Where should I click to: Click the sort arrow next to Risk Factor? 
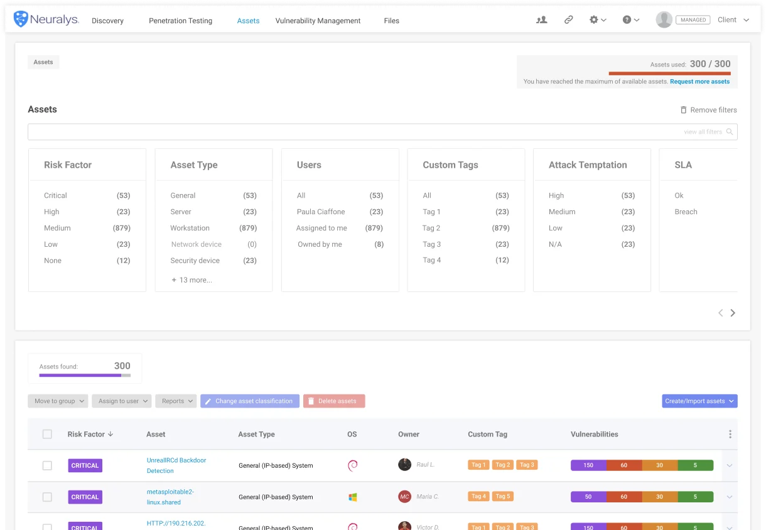pyautogui.click(x=111, y=434)
